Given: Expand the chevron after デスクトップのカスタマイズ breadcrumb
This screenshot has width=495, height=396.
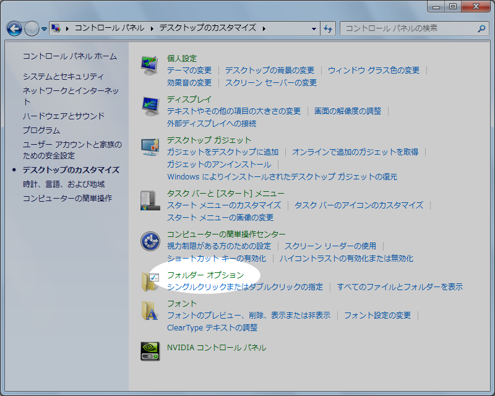Looking at the screenshot, I should [x=264, y=28].
